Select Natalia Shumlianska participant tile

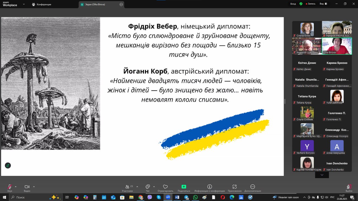point(307,80)
